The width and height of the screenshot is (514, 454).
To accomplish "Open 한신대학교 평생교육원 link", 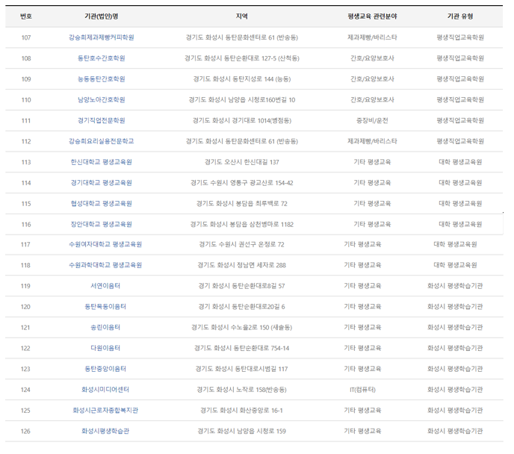I will [102, 162].
